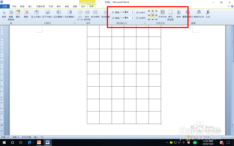Open the 自动调整 autofit dropdown

105,15
